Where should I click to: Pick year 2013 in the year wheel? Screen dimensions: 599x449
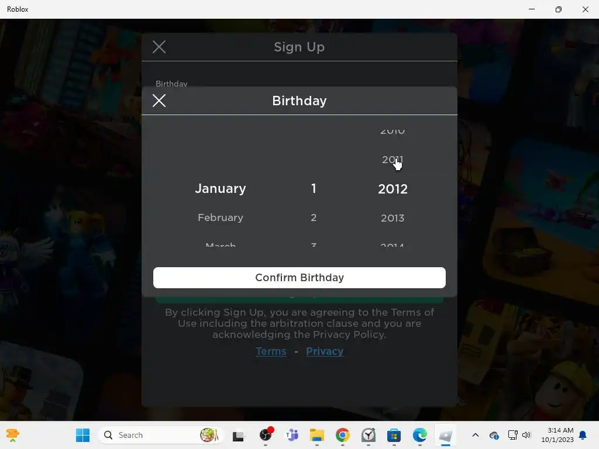[x=393, y=218]
